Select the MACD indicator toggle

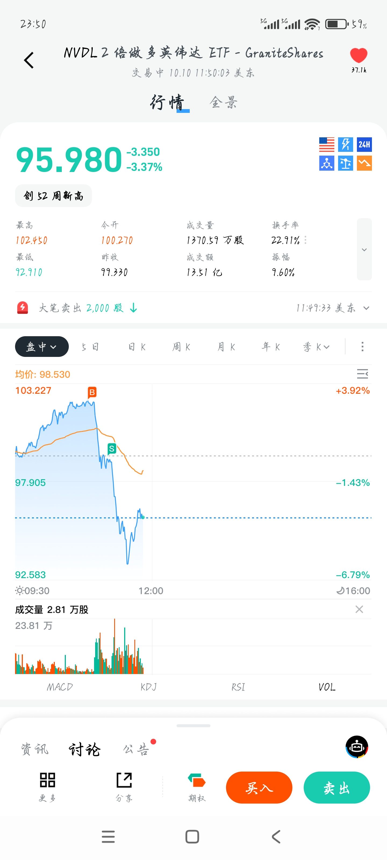click(60, 687)
